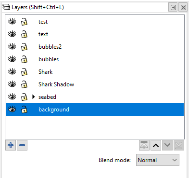Select the bubbles layer name
189x178 pixels.
click(x=49, y=59)
